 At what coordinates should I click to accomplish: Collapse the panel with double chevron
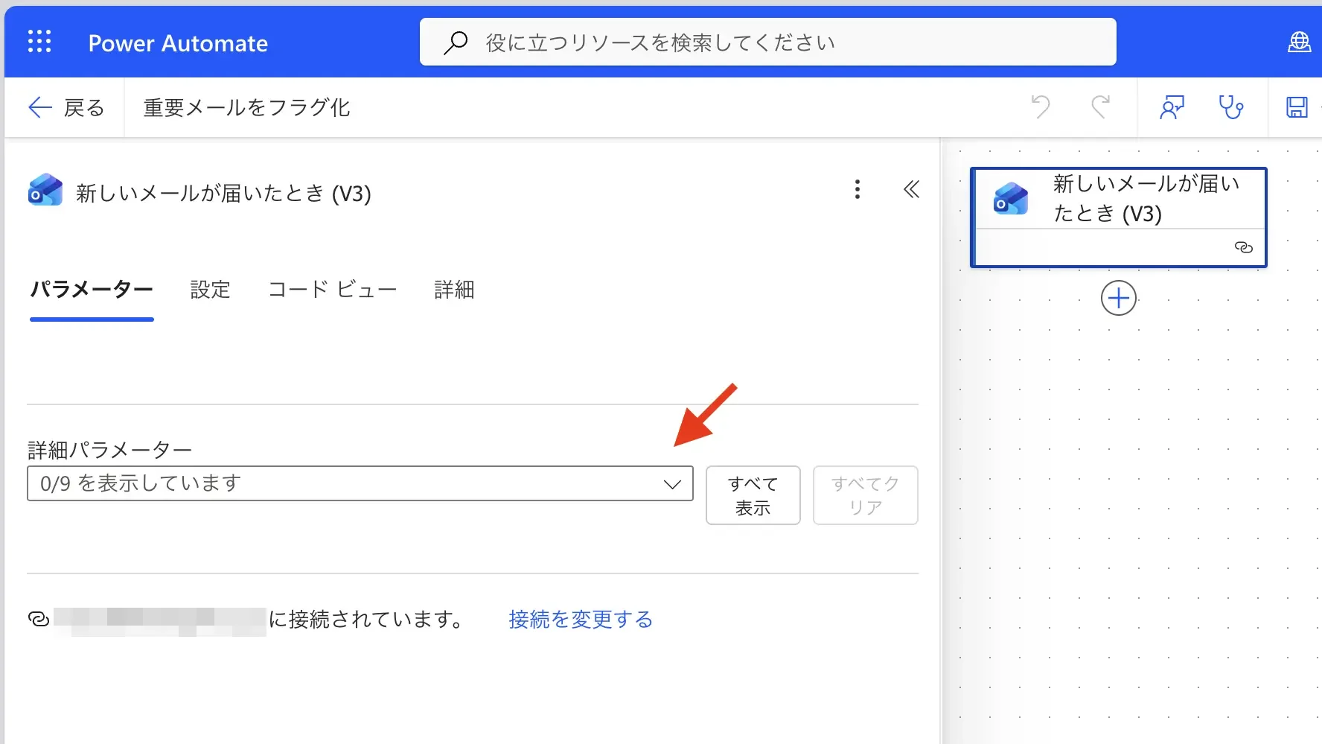911,190
